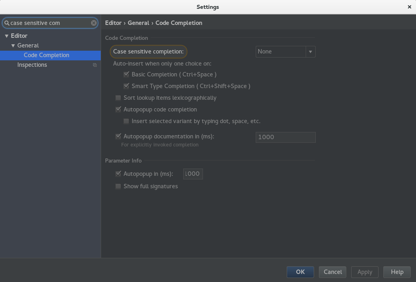Image resolution: width=416 pixels, height=282 pixels.
Task: Enable Sort lookup items lexicographically
Action: 118,98
